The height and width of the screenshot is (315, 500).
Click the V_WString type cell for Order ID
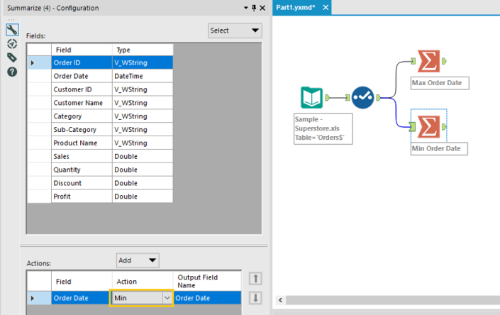(x=143, y=63)
